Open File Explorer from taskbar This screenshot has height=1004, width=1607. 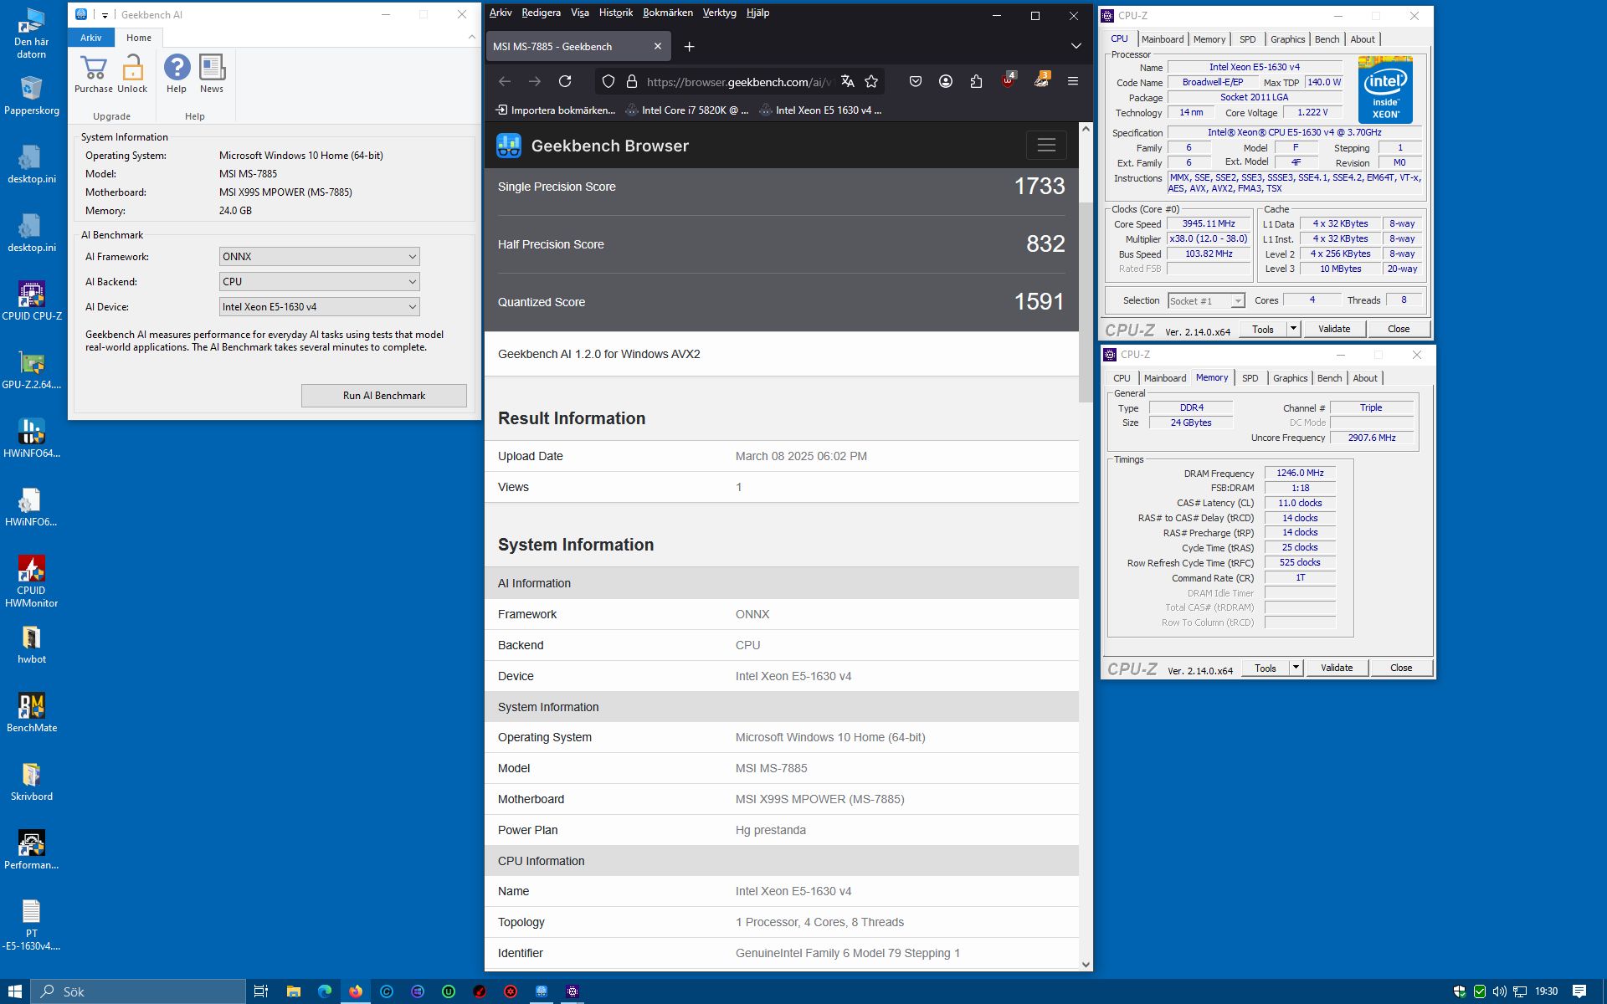[x=294, y=991]
